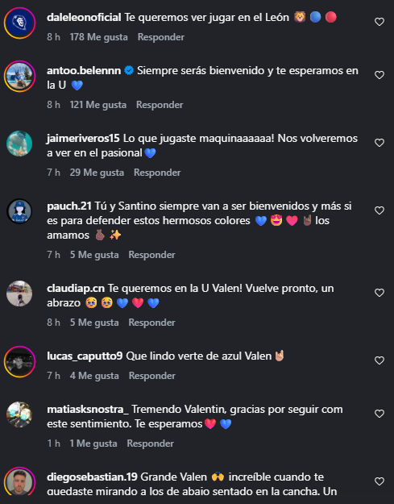
Task: Heart the claudiap.cn comment
Action: coord(379,293)
